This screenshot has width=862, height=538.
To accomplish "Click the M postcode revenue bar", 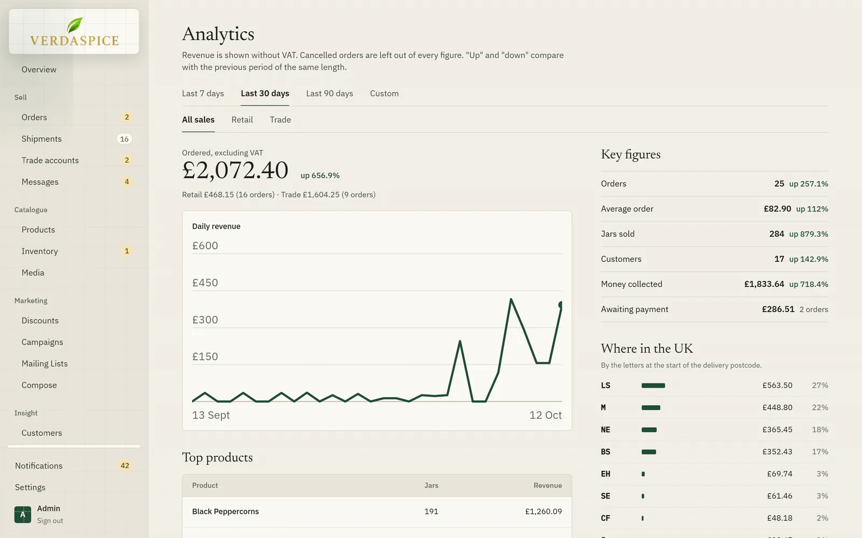I will pyautogui.click(x=651, y=408).
